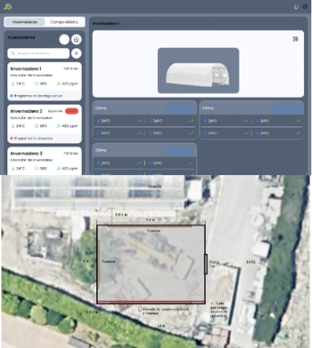Click the greenhouse 3D preview thumbnail

[198, 70]
